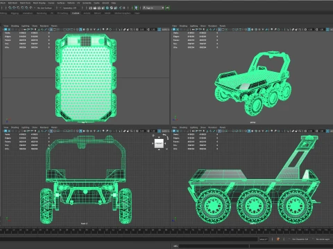Open the Mesh Display menu

coord(40,3)
